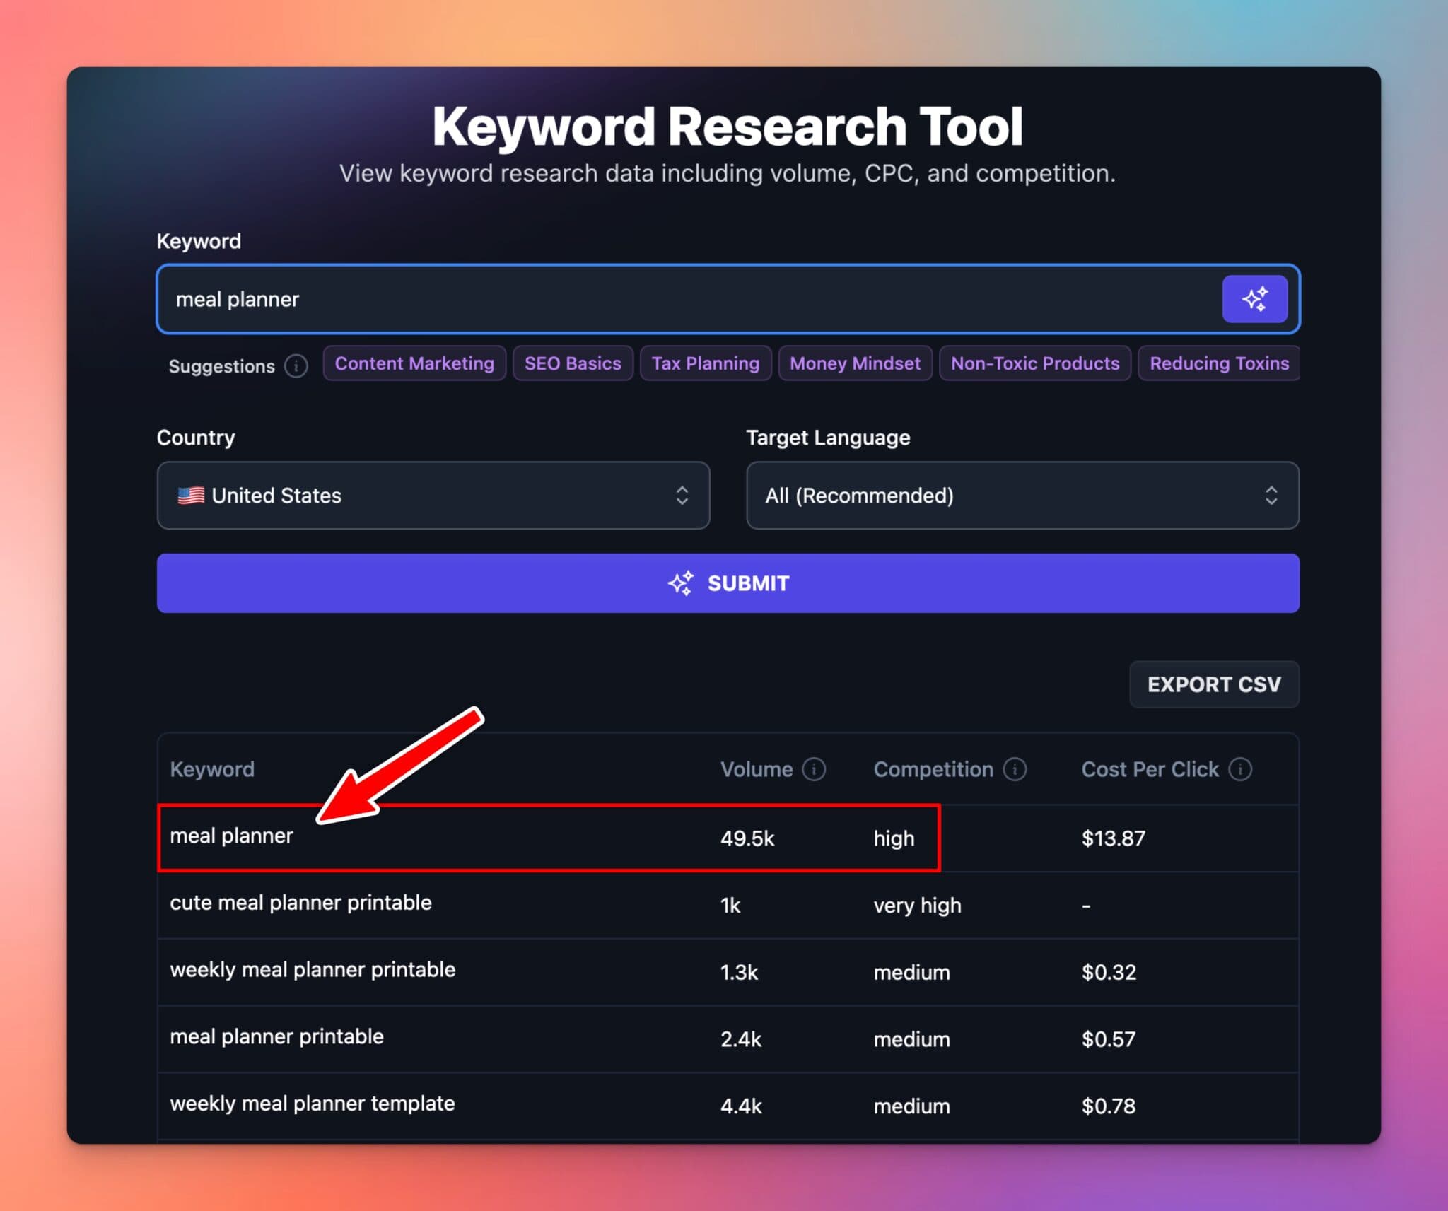1448x1211 pixels.
Task: Click the Cost Per Click info icon
Action: pyautogui.click(x=1242, y=769)
